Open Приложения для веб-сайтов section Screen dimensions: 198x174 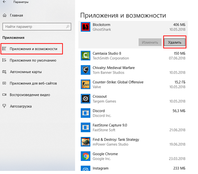(33, 83)
